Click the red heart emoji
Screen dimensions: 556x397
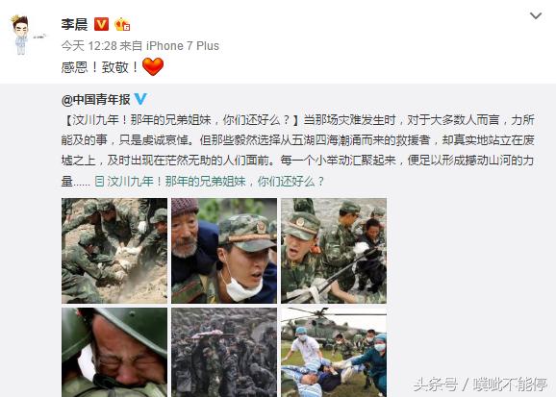tap(153, 66)
